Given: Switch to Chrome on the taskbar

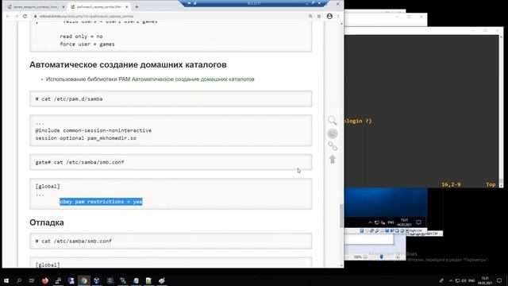Looking at the screenshot, I should 84,280.
